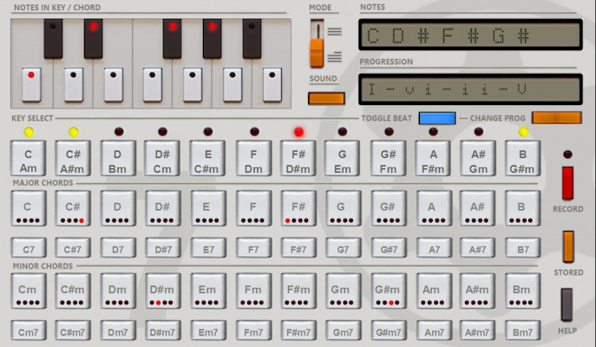Click the second black piano key D#
Viewport: 596px width, 347px height.
(x=94, y=39)
